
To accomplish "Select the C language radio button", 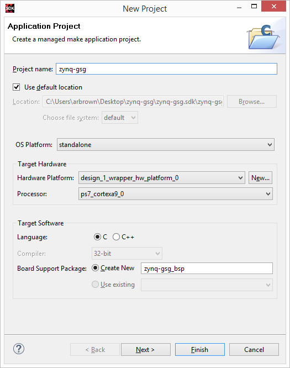I will tap(97, 237).
